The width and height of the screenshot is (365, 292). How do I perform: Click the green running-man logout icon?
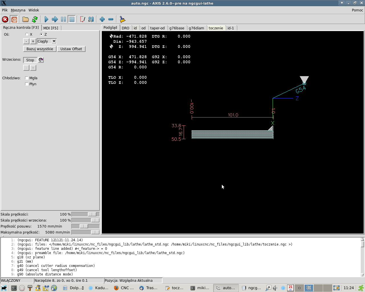(x=361, y=288)
